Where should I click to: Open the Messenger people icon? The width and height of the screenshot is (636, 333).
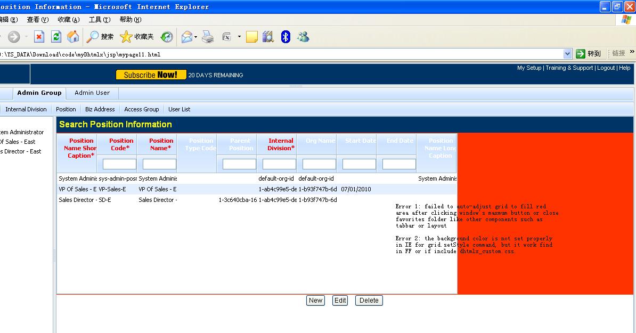303,37
